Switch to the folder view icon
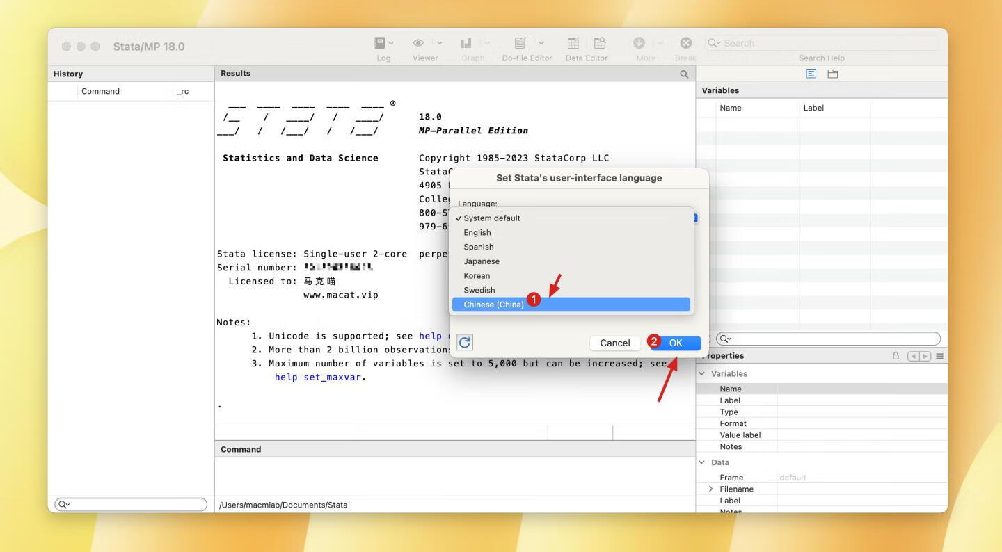The image size is (1002, 552). [832, 74]
